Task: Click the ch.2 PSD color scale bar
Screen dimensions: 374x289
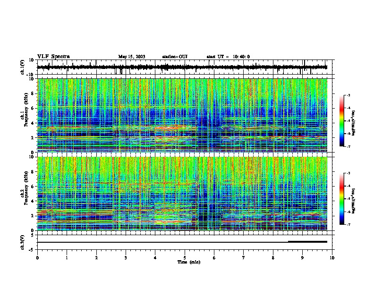Action: tap(341, 199)
